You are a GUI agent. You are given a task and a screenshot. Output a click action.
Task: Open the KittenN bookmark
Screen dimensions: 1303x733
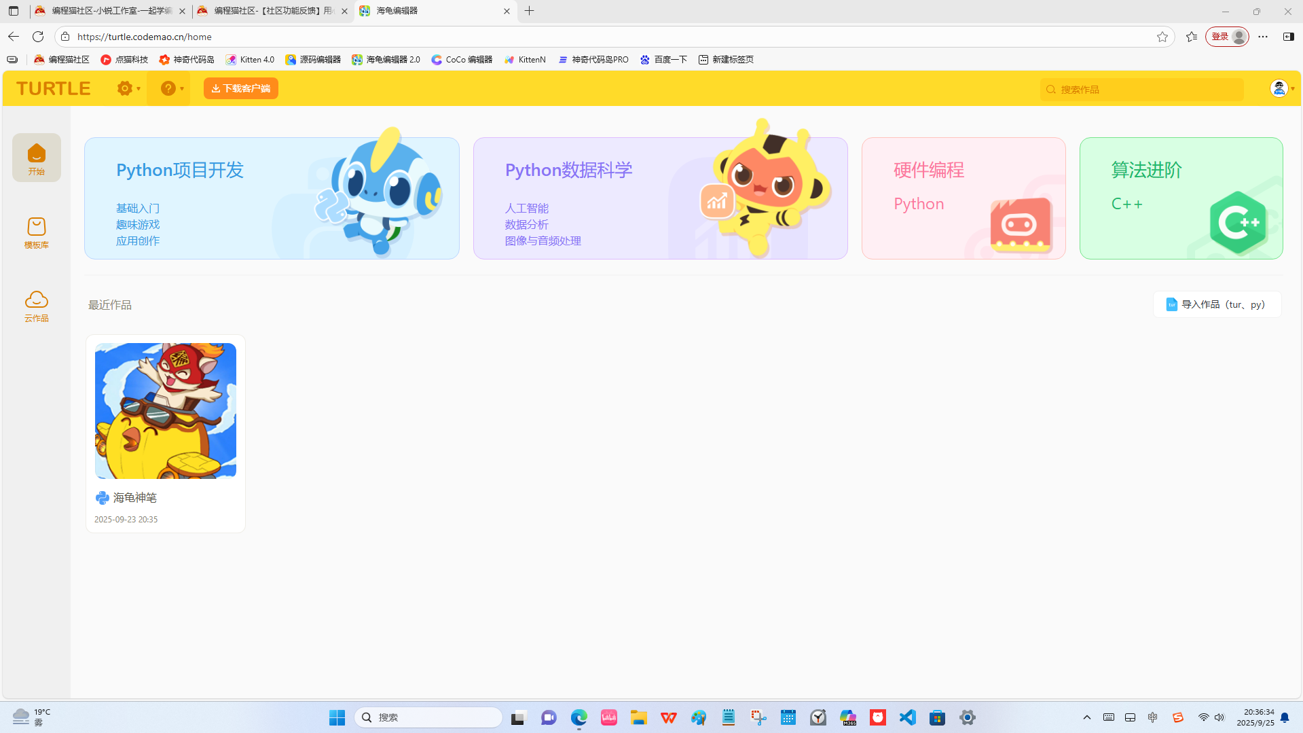[x=525, y=60]
